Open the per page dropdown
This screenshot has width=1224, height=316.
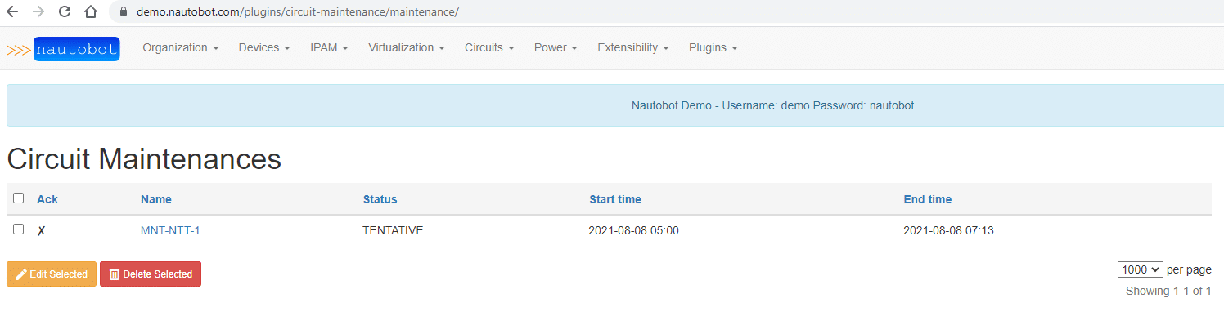[1140, 269]
